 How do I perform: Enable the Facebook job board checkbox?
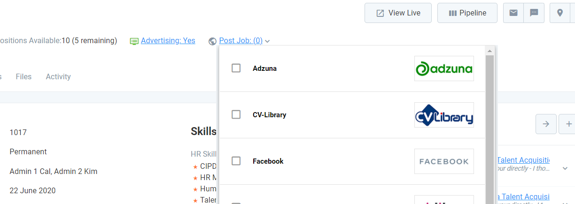[236, 161]
